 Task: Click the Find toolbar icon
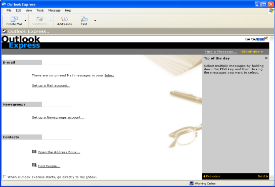[x=84, y=19]
